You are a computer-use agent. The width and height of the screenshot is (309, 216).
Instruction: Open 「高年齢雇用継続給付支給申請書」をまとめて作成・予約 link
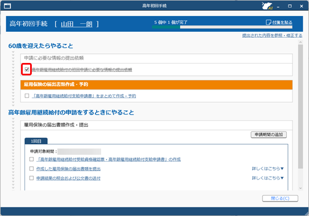tap(84, 96)
